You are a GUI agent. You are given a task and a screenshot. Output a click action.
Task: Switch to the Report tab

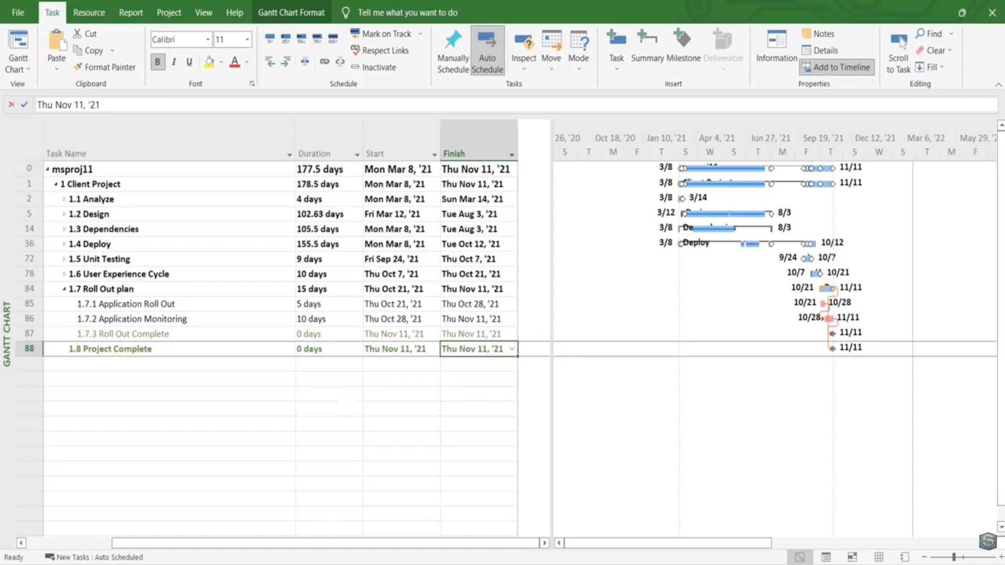pos(130,13)
